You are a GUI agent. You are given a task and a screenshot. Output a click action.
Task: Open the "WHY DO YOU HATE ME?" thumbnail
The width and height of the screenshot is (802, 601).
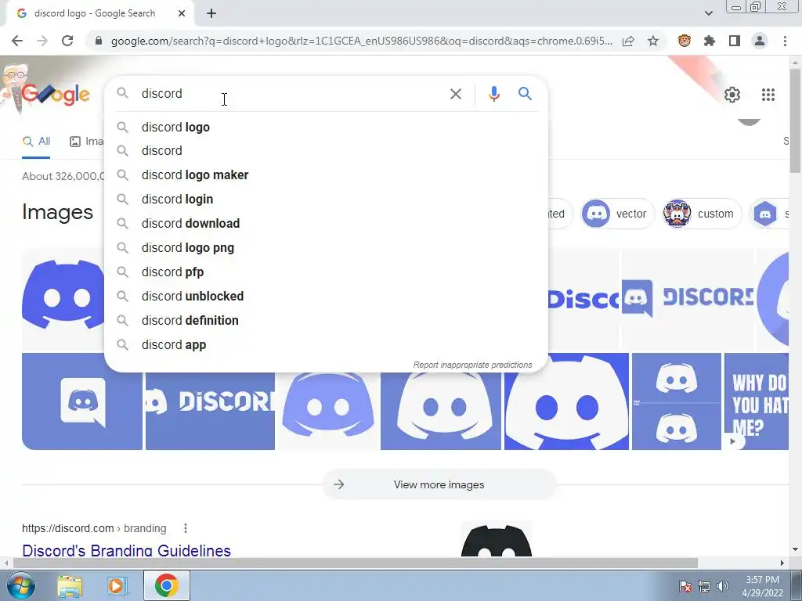tap(757, 401)
